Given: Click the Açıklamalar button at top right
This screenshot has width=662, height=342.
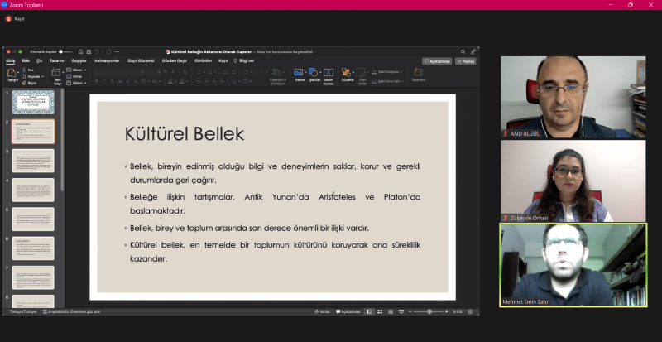Looking at the screenshot, I should (x=438, y=60).
